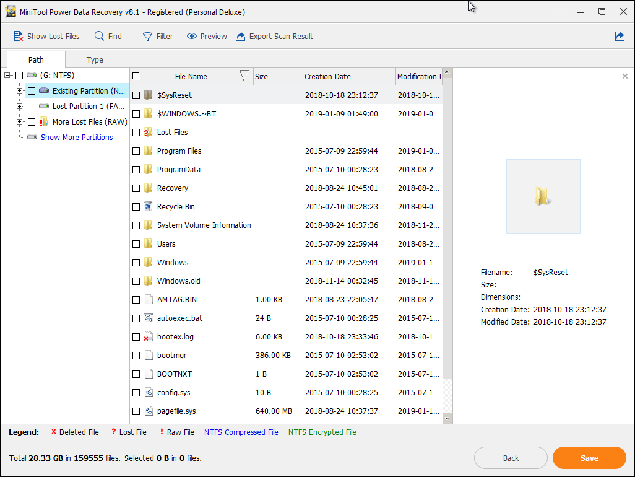Check the Lost Partition 1 tree checkbox

point(32,106)
